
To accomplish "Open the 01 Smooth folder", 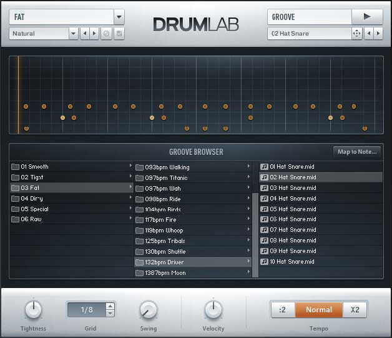I will point(72,167).
